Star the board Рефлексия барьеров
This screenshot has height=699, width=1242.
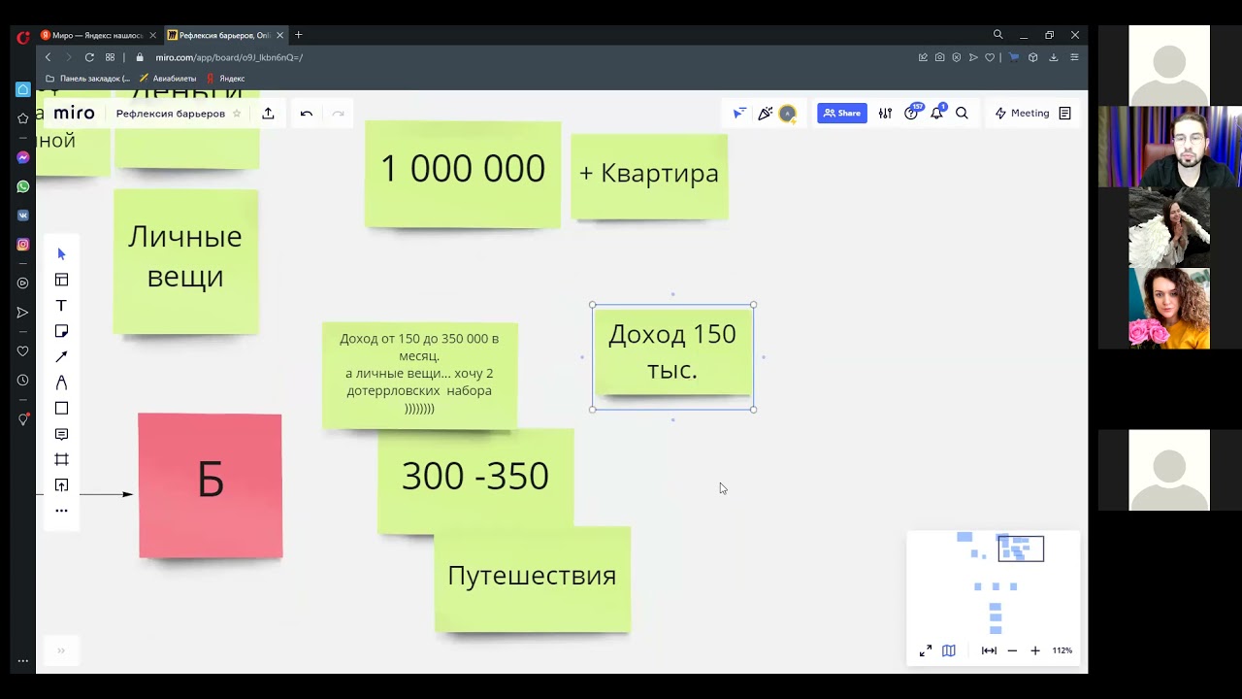pos(237,114)
